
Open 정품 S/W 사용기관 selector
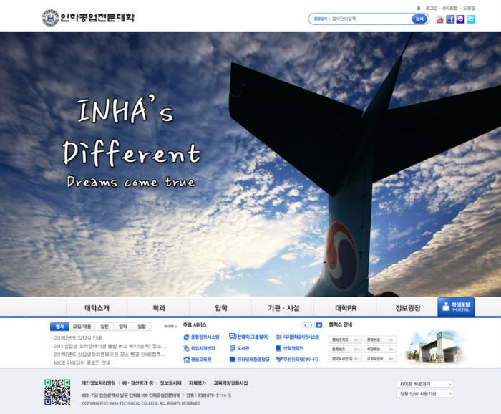click(x=425, y=393)
